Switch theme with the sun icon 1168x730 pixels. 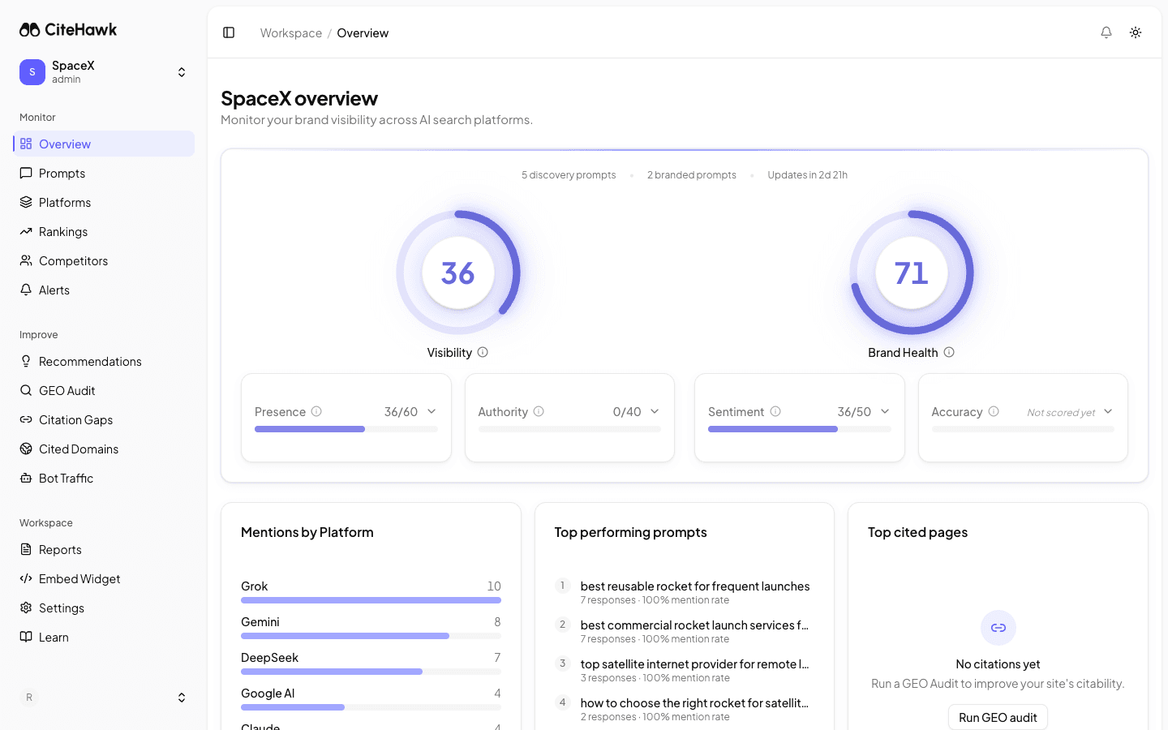pyautogui.click(x=1136, y=32)
